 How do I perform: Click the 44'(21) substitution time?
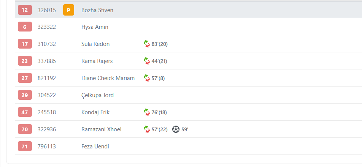[160, 61]
